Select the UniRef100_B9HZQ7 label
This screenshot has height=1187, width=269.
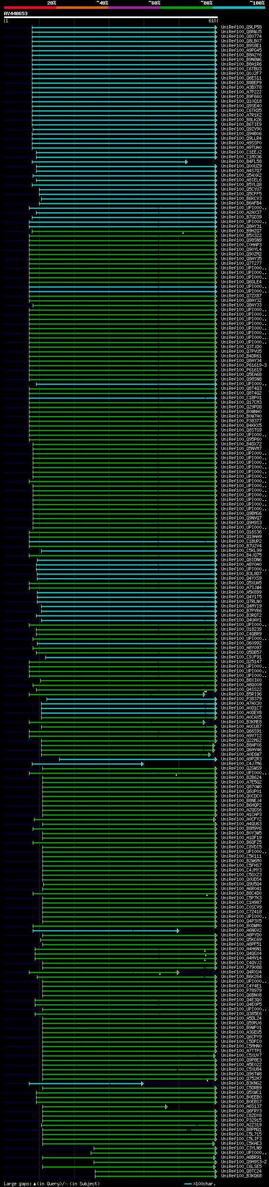coord(241,231)
